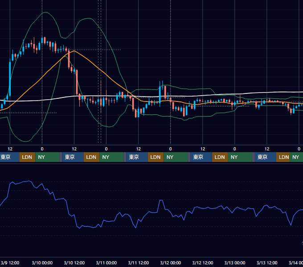303x267 pixels.
Task: Select the LDN session block for 3/13
Action: point(283,157)
